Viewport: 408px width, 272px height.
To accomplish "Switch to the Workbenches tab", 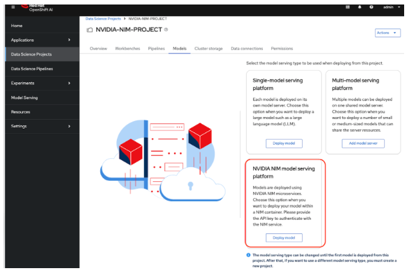I will pos(128,49).
